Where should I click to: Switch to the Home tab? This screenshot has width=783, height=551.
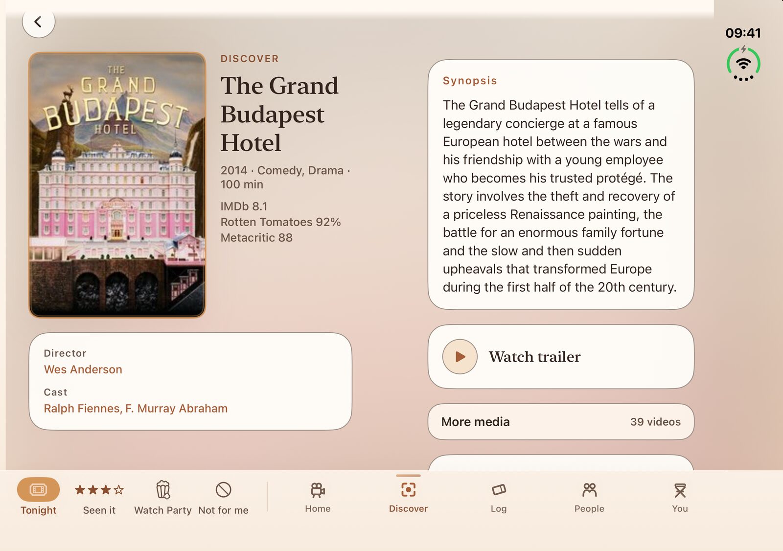point(318,497)
